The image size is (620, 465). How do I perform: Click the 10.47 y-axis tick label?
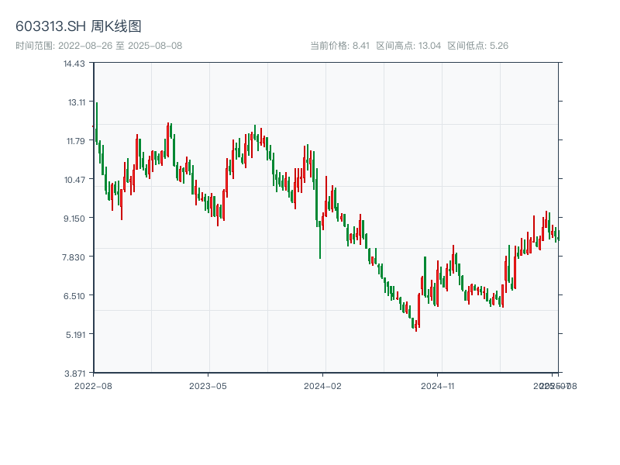click(74, 180)
